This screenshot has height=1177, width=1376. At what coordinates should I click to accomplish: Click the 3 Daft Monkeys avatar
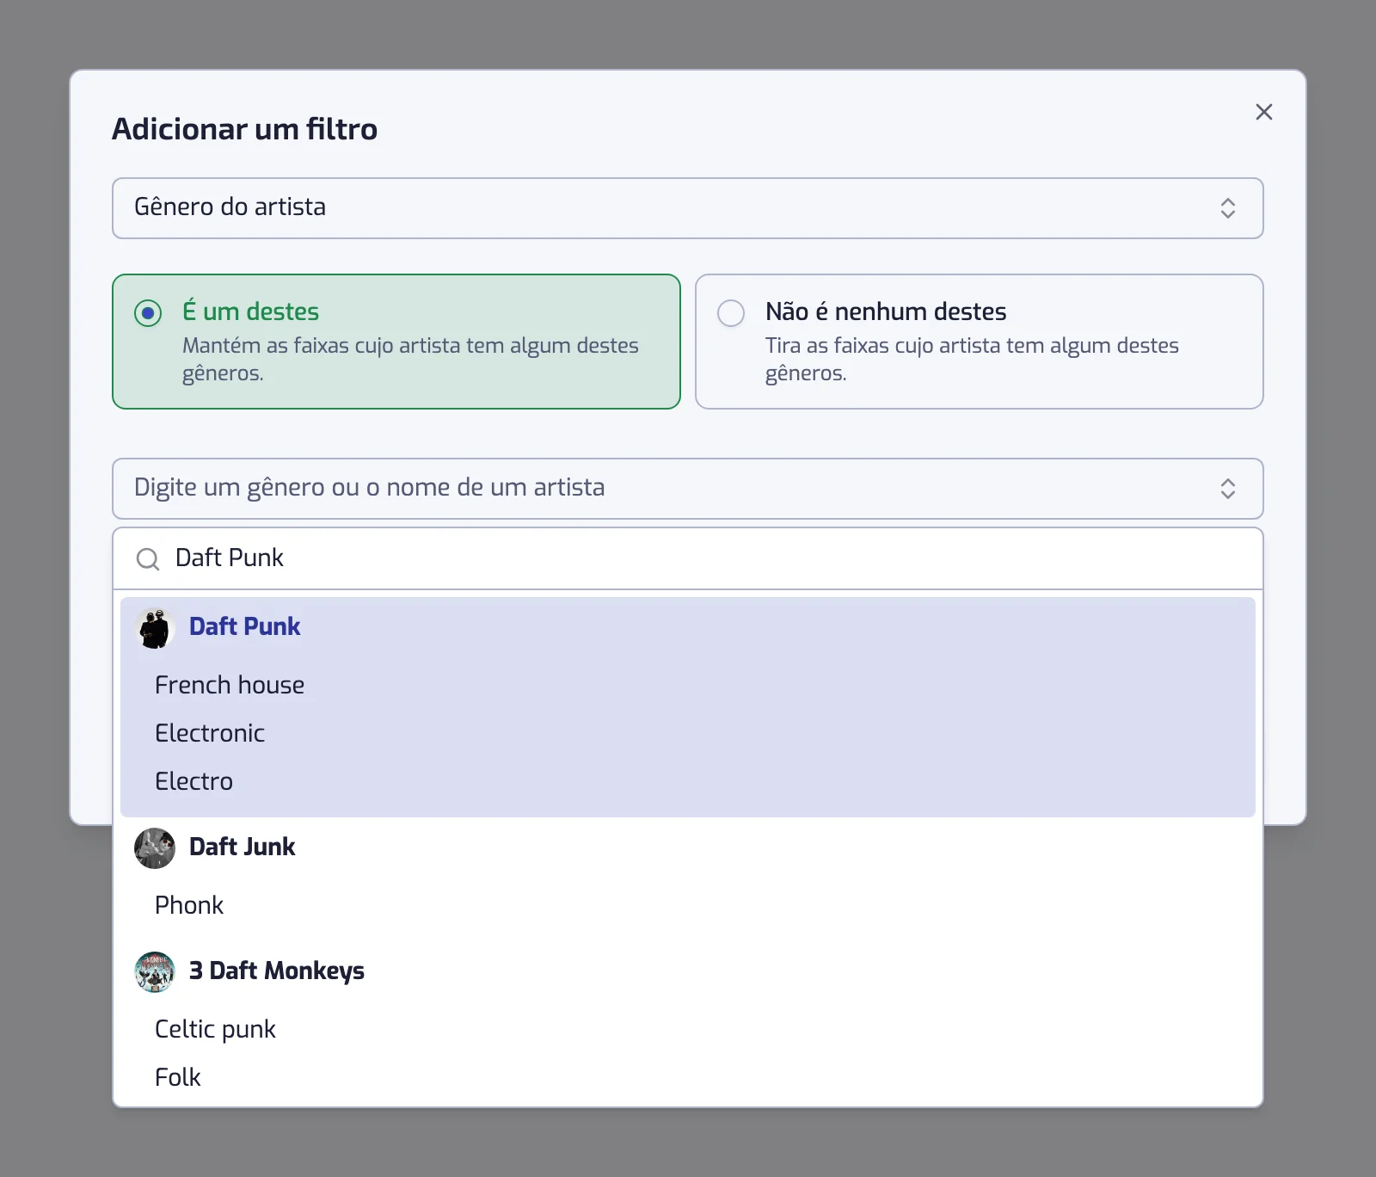click(155, 972)
